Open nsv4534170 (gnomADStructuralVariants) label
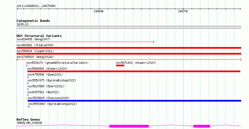Screen dimensions: 249x129 coord(57,63)
